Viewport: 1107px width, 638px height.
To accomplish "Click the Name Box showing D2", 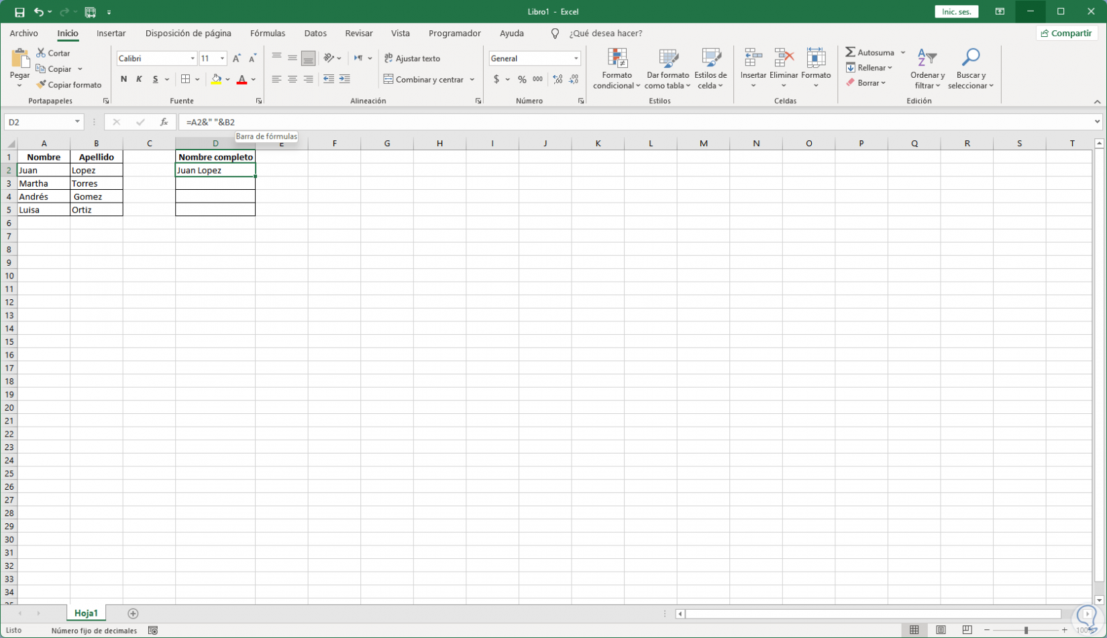I will click(39, 122).
